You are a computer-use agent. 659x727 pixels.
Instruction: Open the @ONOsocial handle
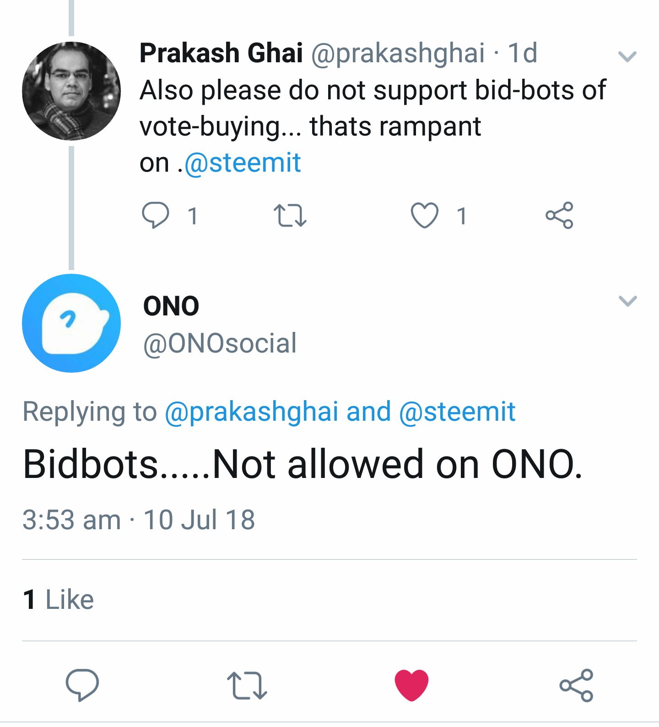220,343
